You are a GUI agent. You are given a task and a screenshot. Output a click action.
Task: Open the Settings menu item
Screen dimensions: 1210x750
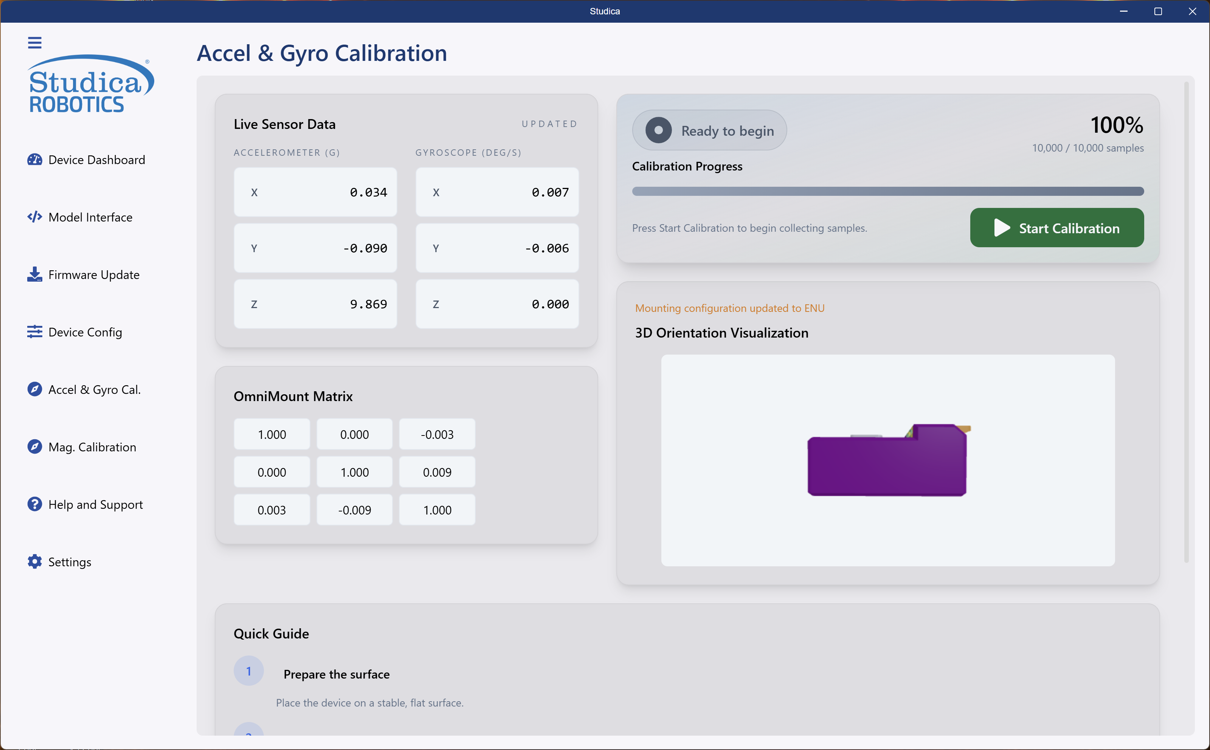(70, 562)
